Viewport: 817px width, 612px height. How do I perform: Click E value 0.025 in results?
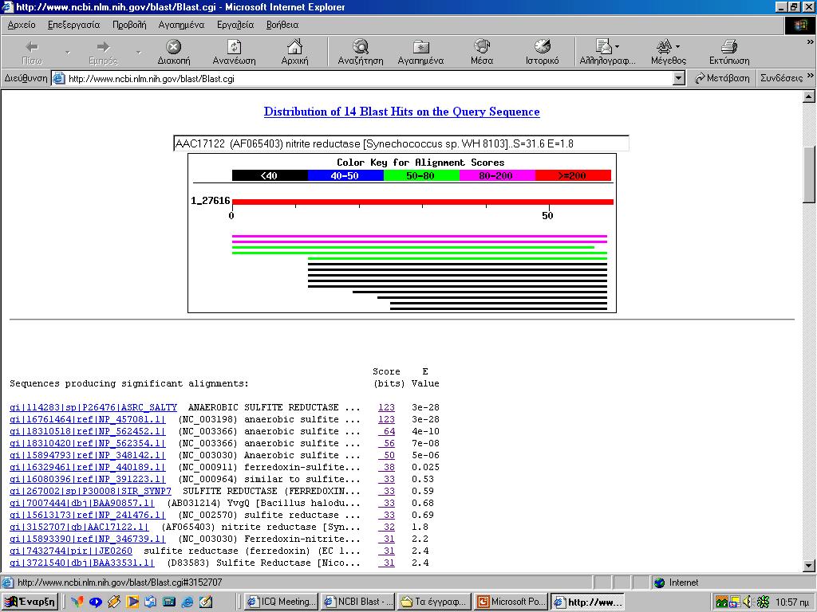pos(426,467)
